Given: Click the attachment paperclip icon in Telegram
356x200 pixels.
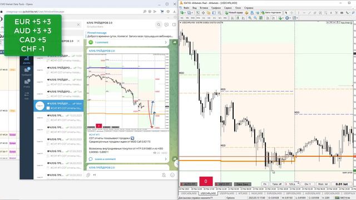Looking at the screenshot, I should pos(88,175).
